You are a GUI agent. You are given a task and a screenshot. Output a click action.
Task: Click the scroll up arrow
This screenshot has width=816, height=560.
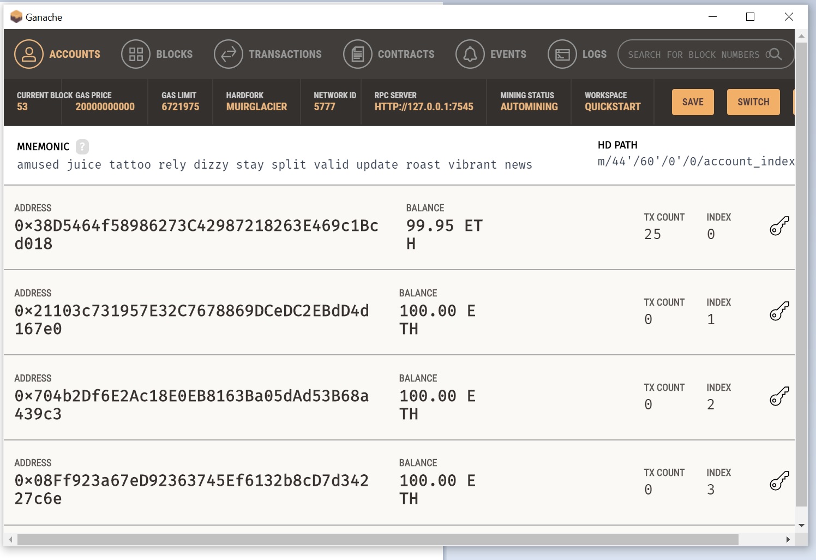(x=801, y=36)
